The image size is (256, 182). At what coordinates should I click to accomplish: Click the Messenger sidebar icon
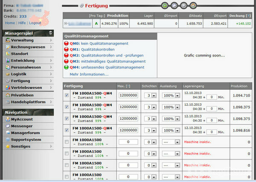(8, 126)
